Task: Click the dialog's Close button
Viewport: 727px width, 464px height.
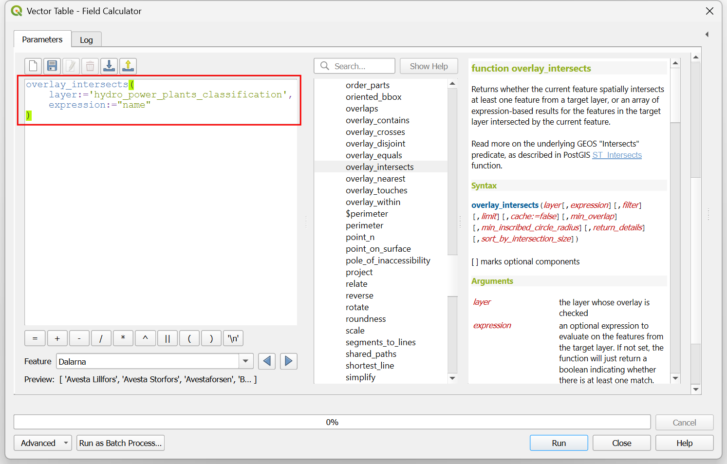Action: [x=622, y=443]
